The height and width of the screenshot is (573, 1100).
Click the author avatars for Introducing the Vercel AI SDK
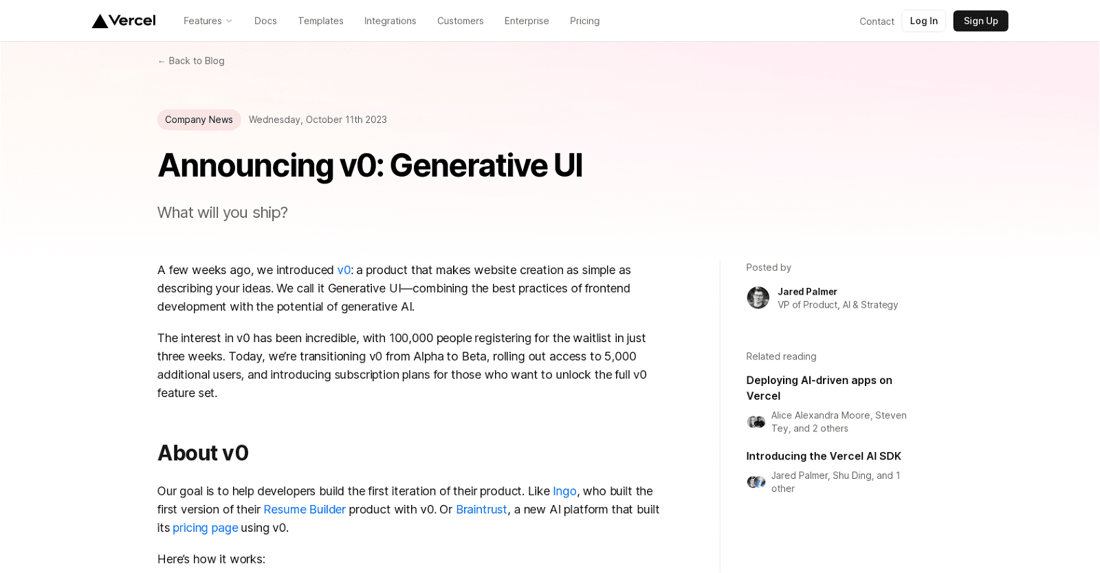click(756, 481)
